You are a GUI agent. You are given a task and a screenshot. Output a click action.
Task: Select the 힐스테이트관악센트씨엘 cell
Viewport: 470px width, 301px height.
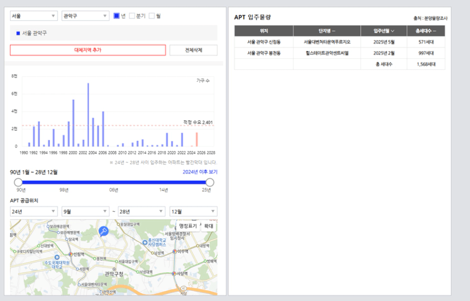click(327, 53)
